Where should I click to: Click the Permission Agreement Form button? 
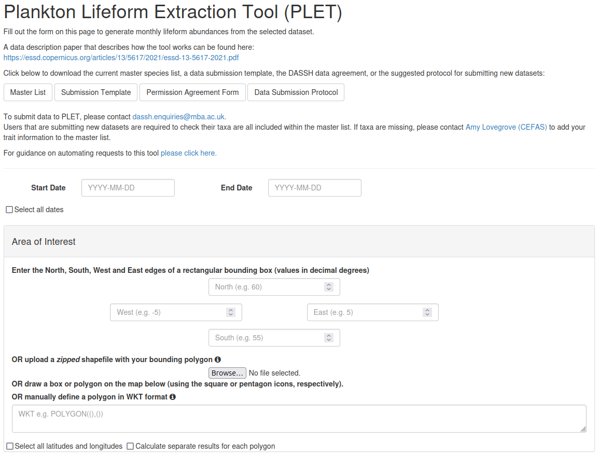point(192,92)
